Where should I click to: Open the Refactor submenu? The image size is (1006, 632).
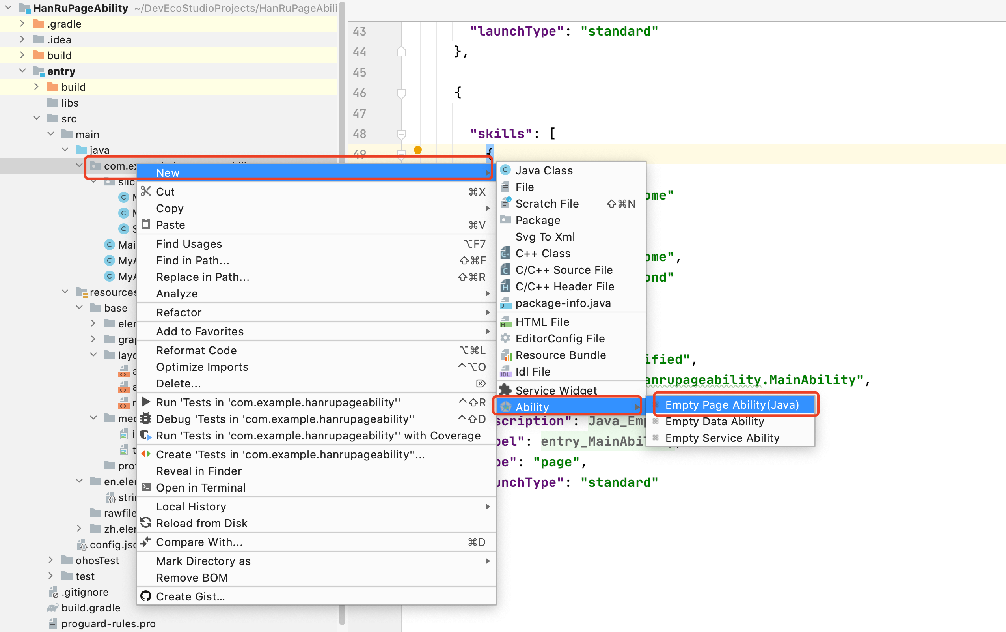tap(317, 312)
